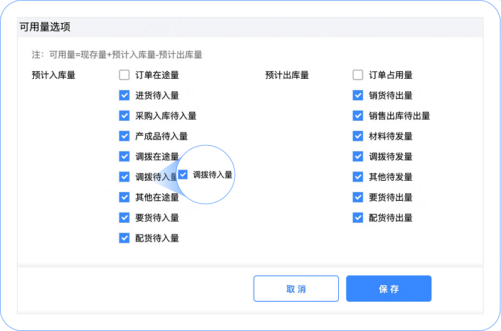Click the 取消 button
The width and height of the screenshot is (501, 331).
click(296, 289)
